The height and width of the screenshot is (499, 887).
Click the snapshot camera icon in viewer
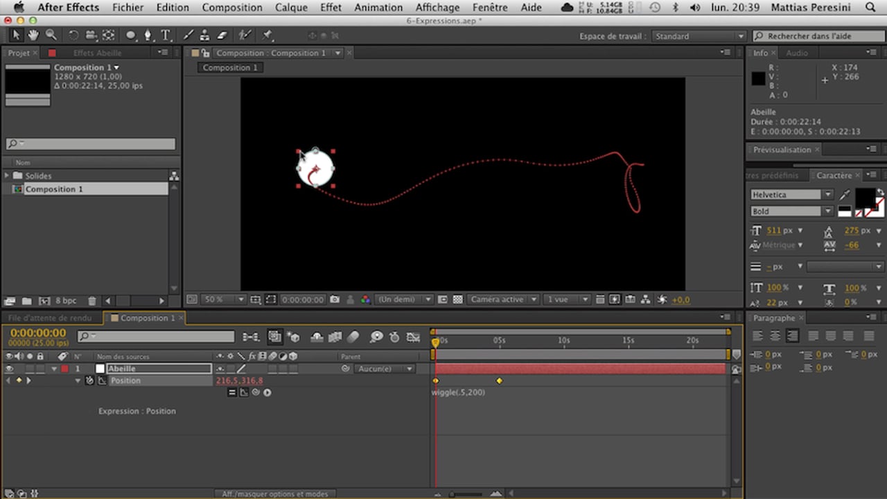click(335, 299)
